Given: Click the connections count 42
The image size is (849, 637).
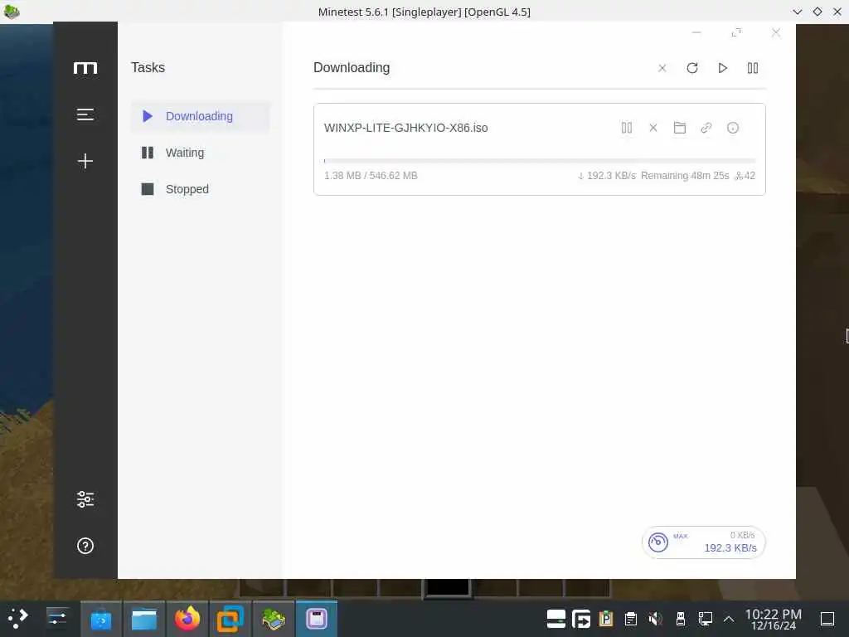Looking at the screenshot, I should click(745, 176).
